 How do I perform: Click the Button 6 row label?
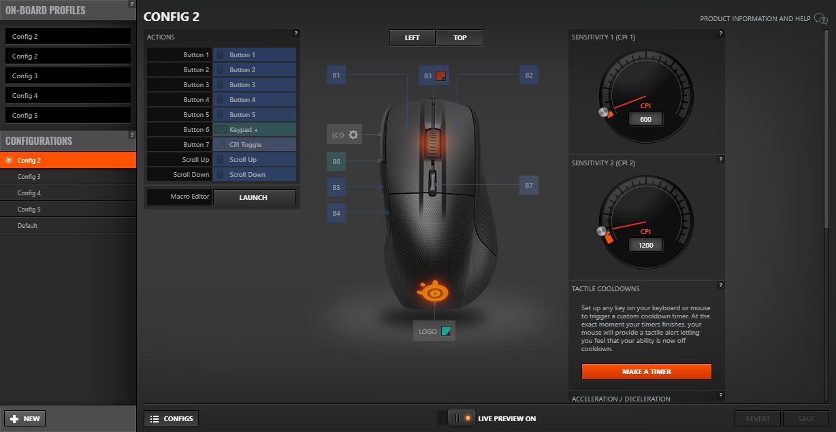pos(180,129)
